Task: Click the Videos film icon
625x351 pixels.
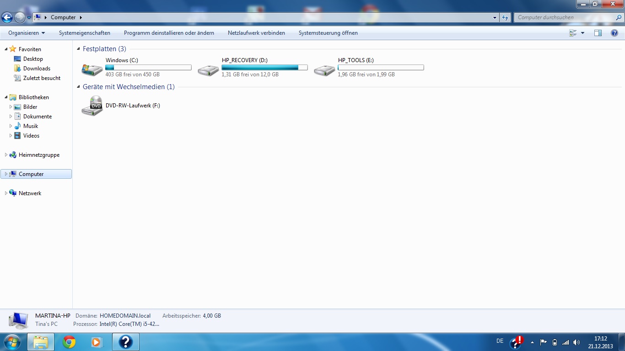Action: [x=17, y=136]
